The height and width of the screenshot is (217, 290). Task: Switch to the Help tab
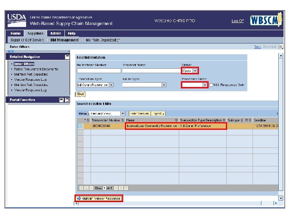coord(71,34)
